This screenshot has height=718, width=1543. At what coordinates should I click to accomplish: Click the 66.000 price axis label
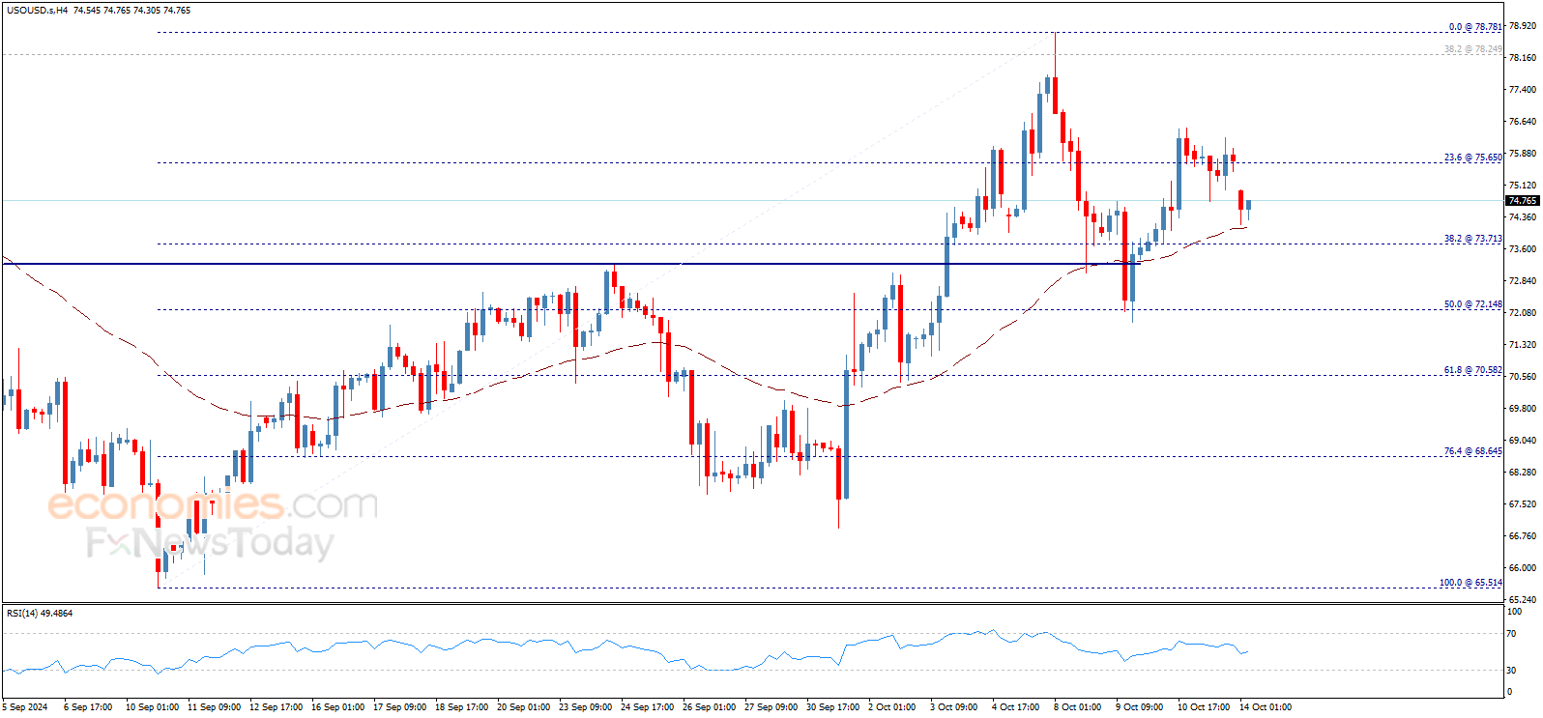[1523, 568]
